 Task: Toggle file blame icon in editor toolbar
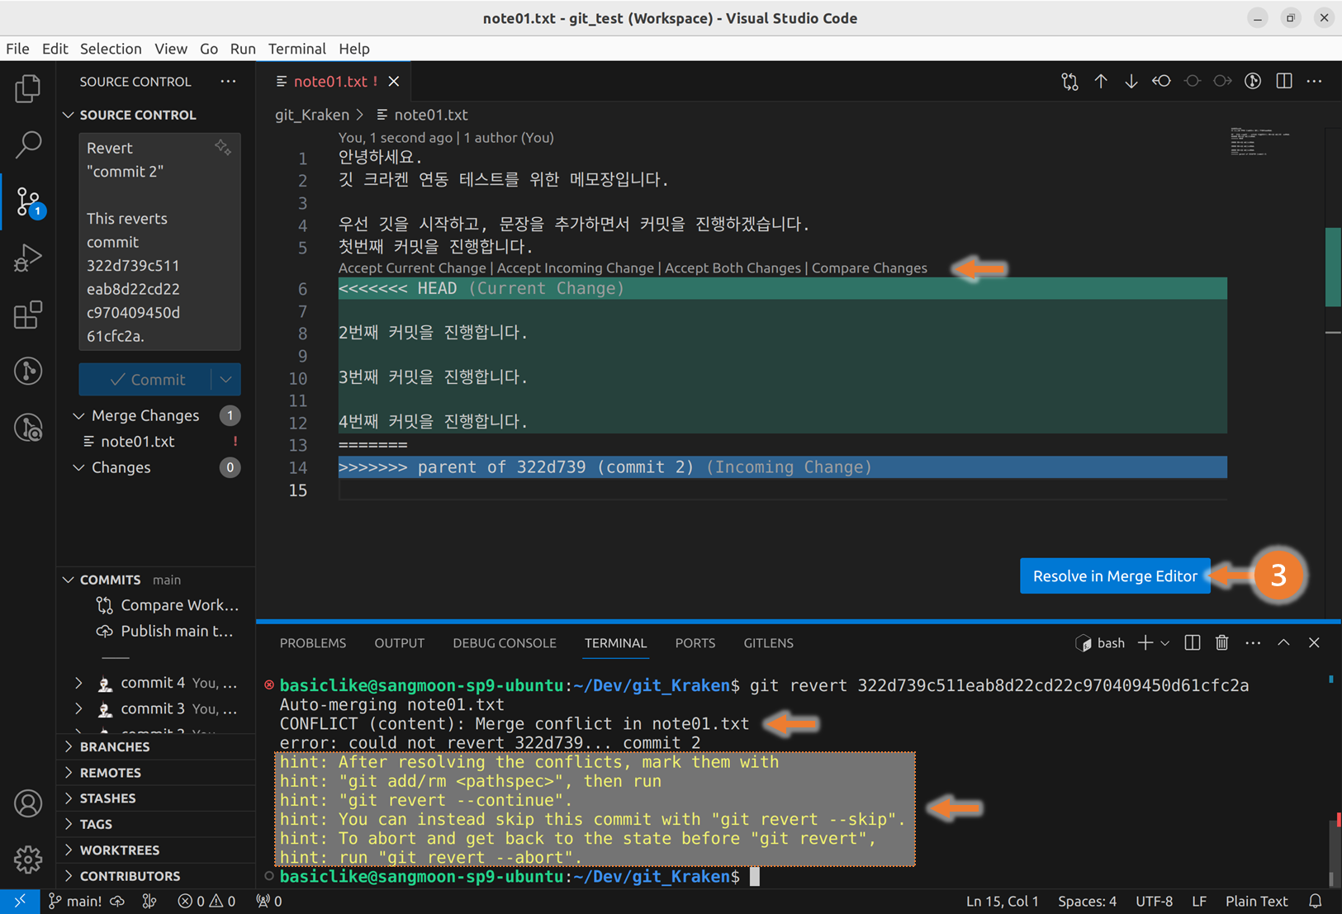pos(1253,81)
